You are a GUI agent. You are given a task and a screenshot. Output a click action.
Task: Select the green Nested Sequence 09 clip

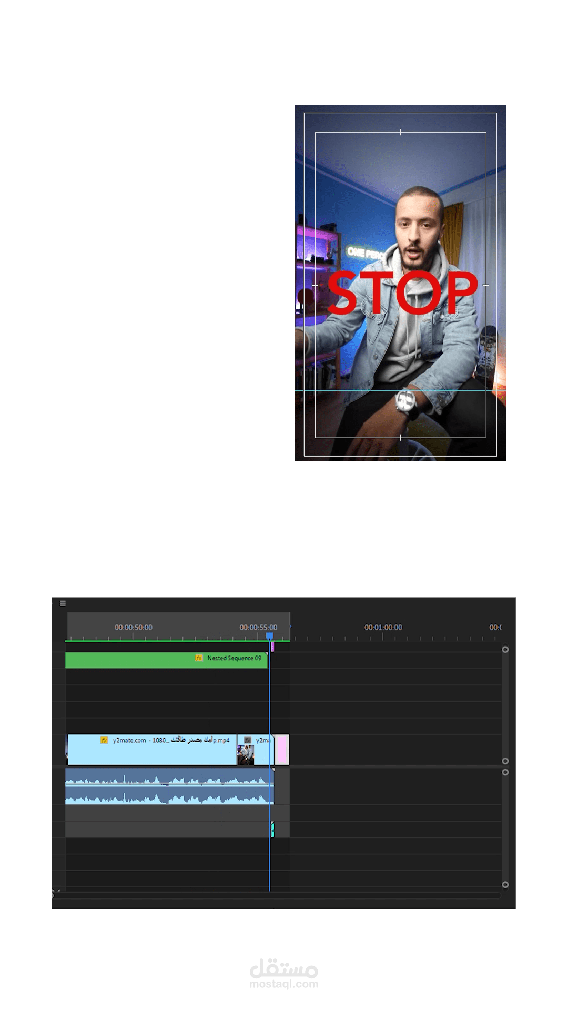point(166,660)
